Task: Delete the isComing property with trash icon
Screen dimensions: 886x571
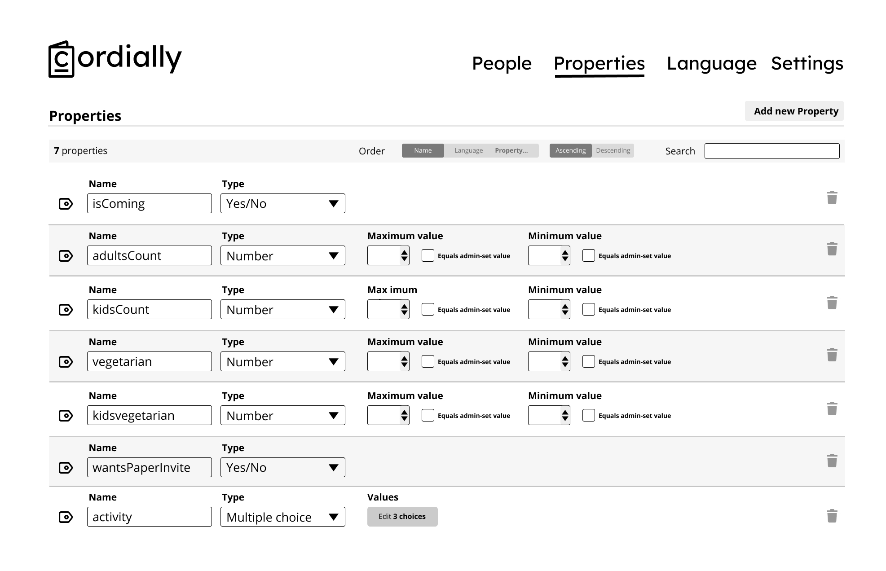Action: click(832, 198)
